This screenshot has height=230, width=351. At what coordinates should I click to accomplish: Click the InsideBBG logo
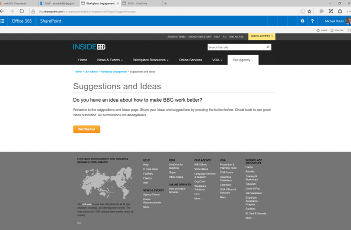[89, 47]
